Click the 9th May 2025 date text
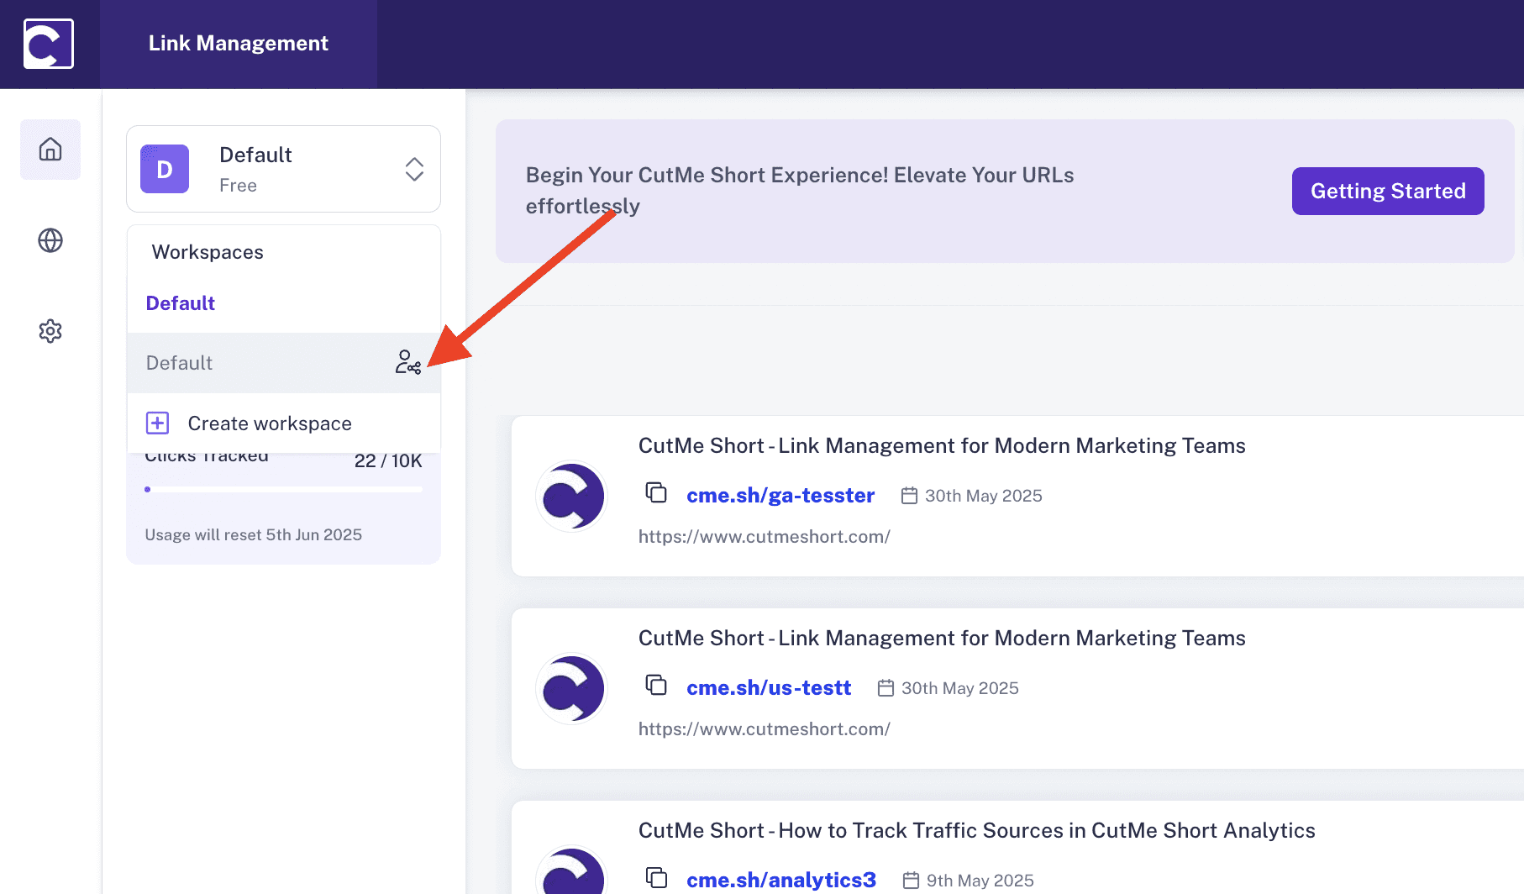The width and height of the screenshot is (1524, 894). pos(980,881)
